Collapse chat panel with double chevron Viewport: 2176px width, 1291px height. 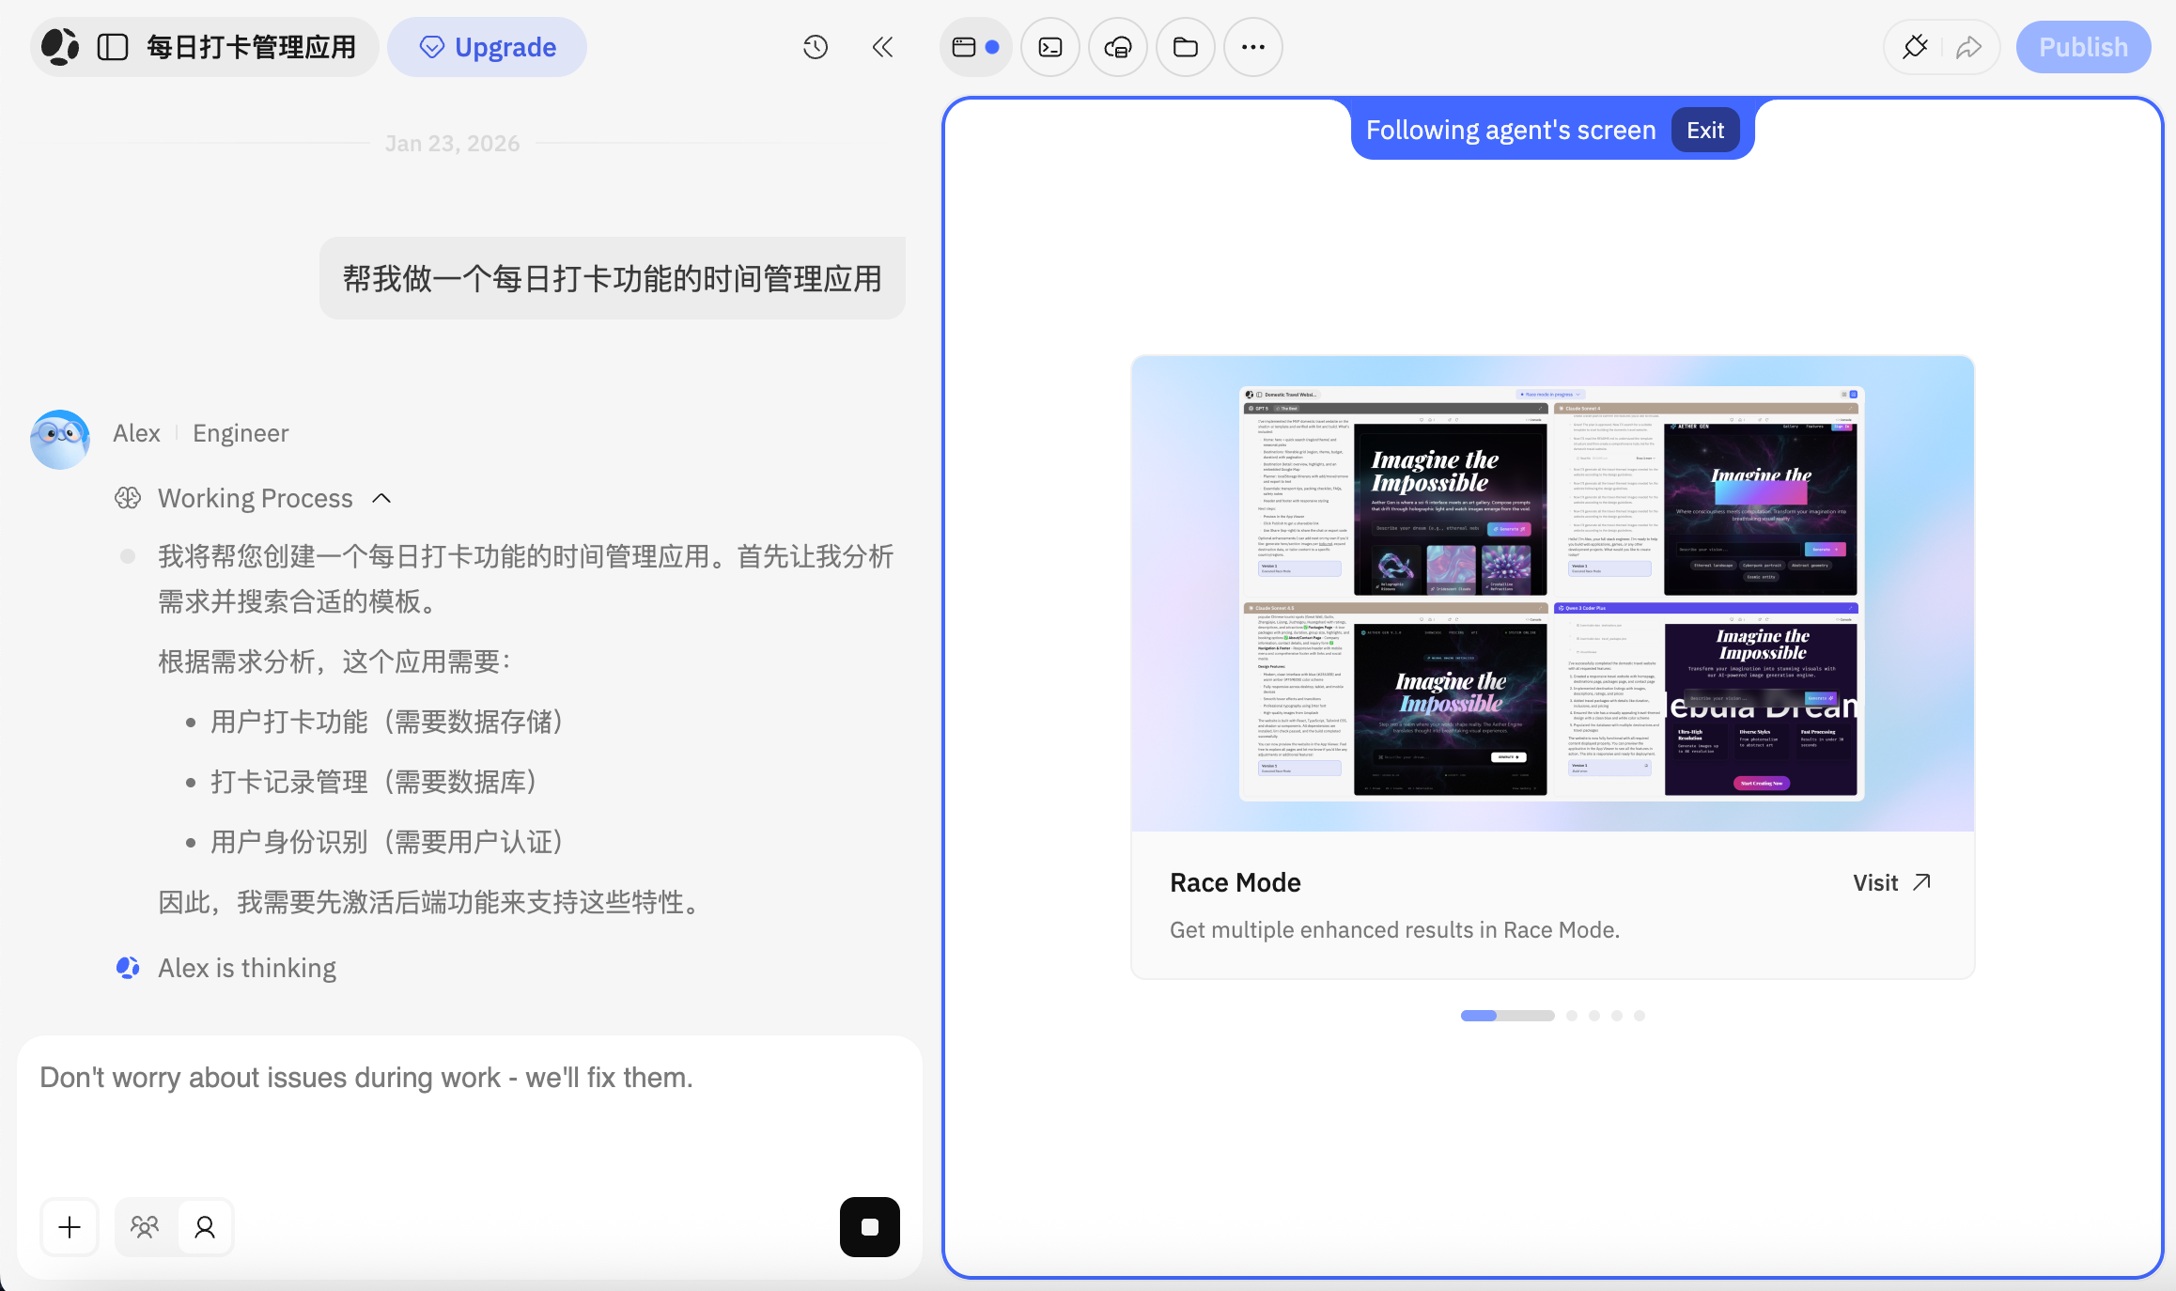(881, 47)
